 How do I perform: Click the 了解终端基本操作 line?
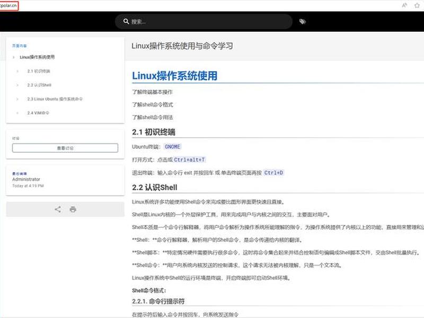tap(152, 92)
